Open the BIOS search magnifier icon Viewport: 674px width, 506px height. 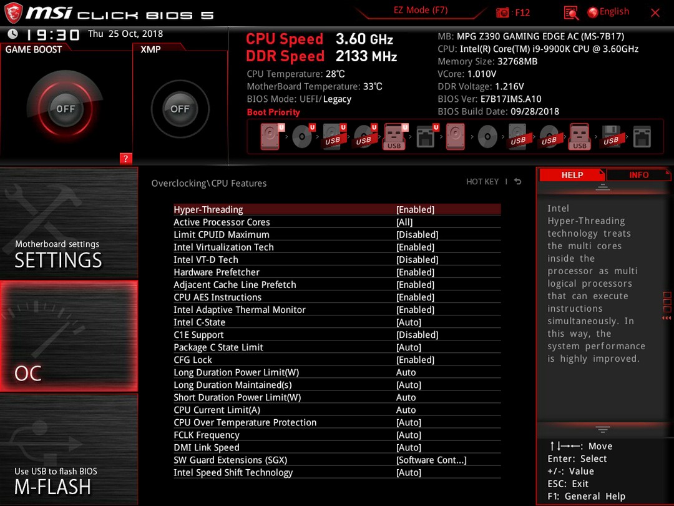pyautogui.click(x=571, y=13)
